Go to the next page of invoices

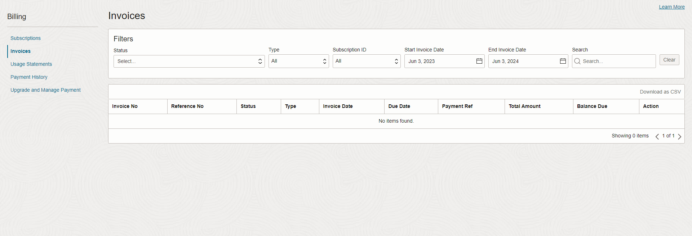click(x=679, y=136)
